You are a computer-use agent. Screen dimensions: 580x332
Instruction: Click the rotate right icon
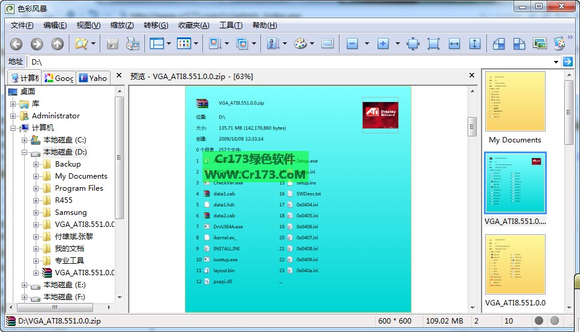(x=519, y=43)
